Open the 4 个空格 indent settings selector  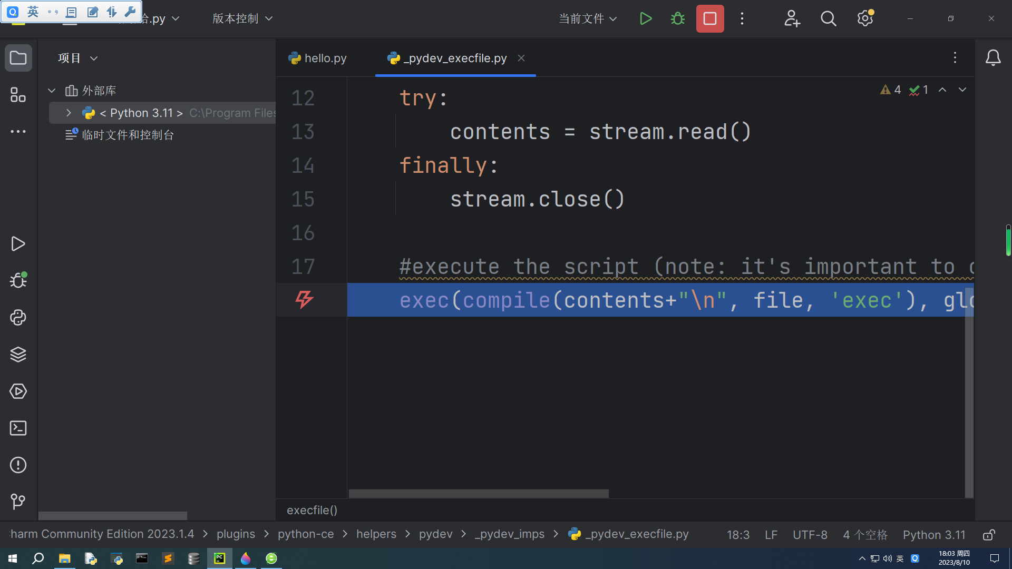865,535
